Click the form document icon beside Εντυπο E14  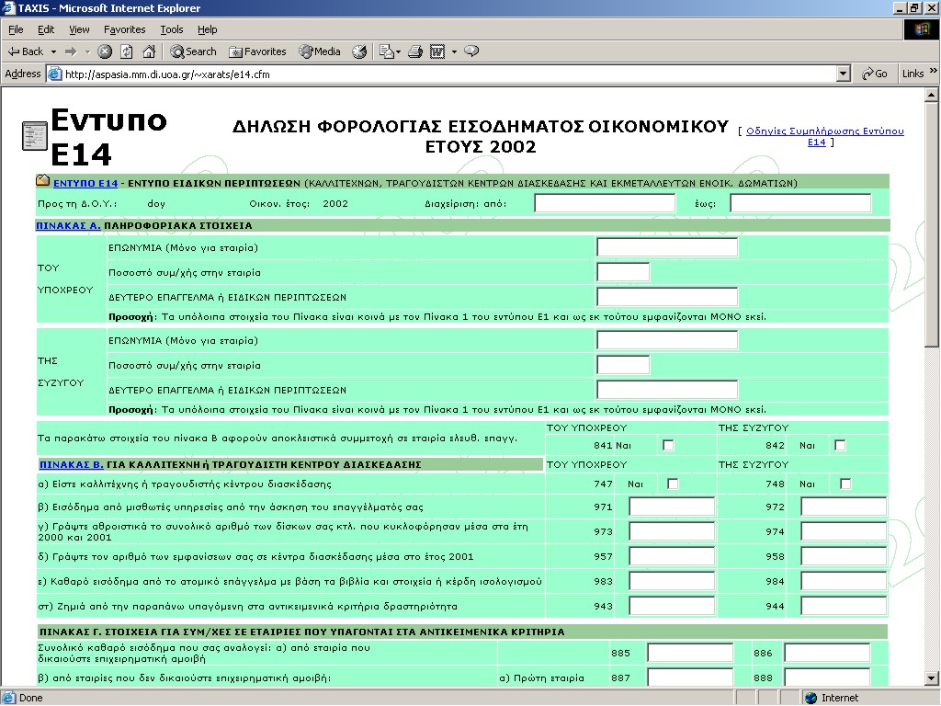click(x=34, y=136)
